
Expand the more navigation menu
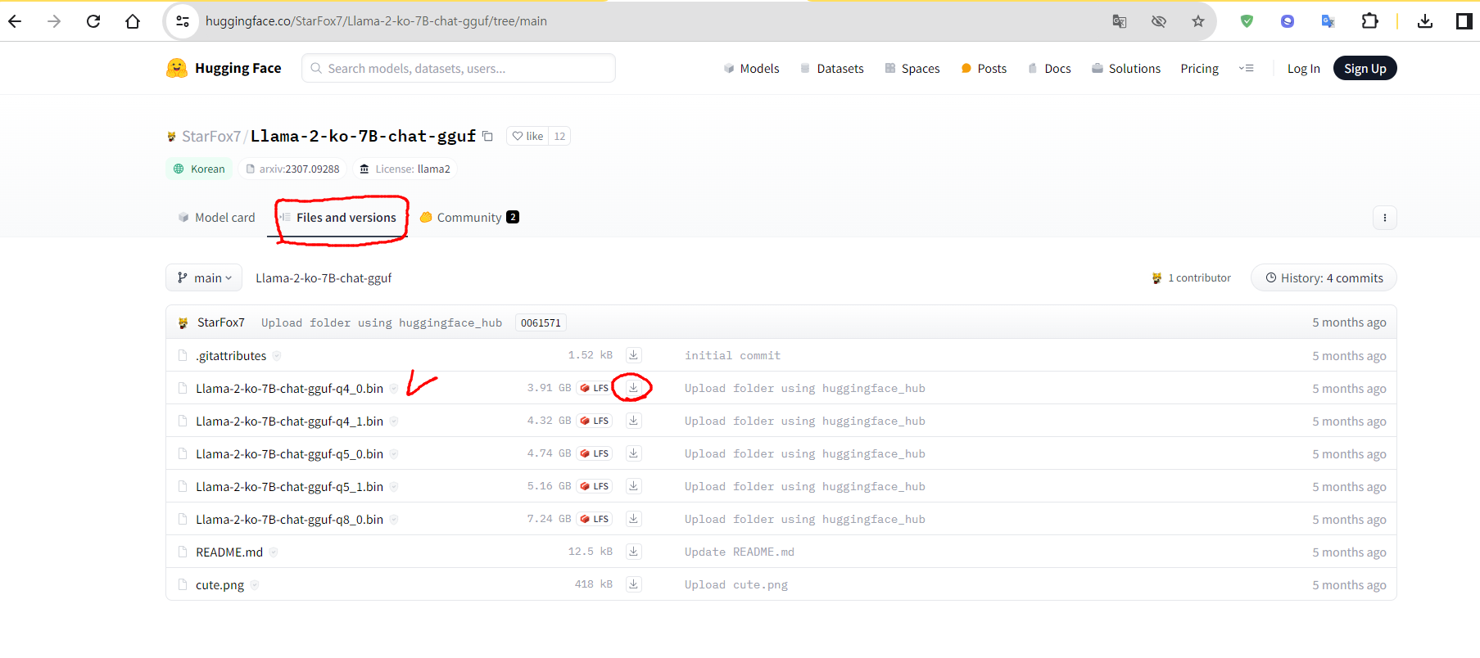click(x=1247, y=68)
